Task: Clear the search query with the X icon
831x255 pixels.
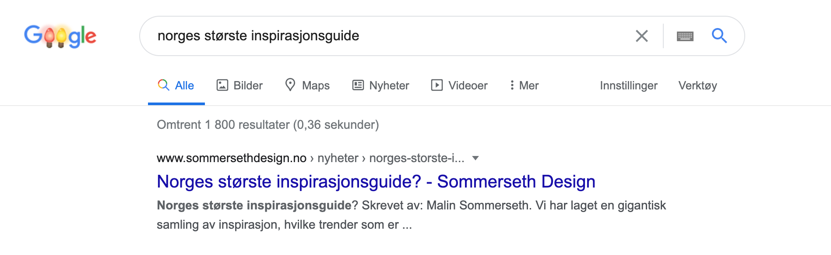Action: pyautogui.click(x=641, y=36)
